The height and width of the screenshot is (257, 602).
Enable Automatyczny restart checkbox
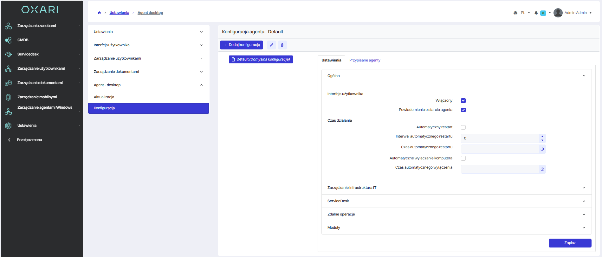tap(463, 127)
